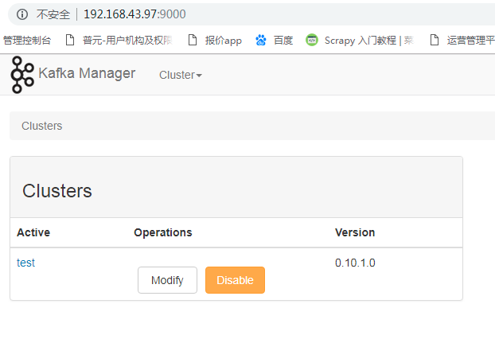
Task: Select the version value 0.10.1.0
Action: pos(355,263)
